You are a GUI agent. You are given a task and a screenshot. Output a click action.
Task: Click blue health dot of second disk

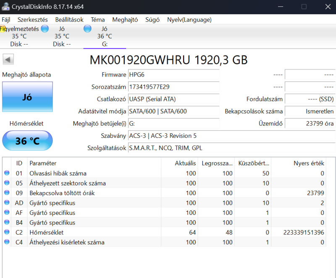coord(45,29)
